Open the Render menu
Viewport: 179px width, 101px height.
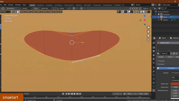point(11,5)
